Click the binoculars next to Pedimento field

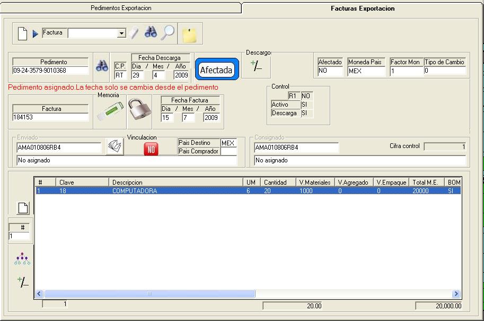click(102, 66)
